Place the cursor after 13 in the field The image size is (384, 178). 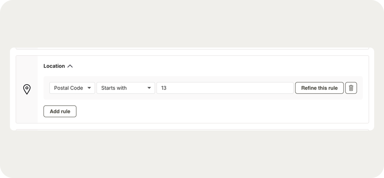pyautogui.click(x=167, y=88)
